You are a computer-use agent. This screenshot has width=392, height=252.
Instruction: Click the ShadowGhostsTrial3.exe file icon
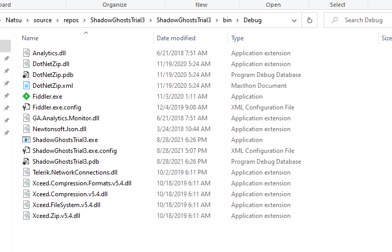[x=27, y=140]
